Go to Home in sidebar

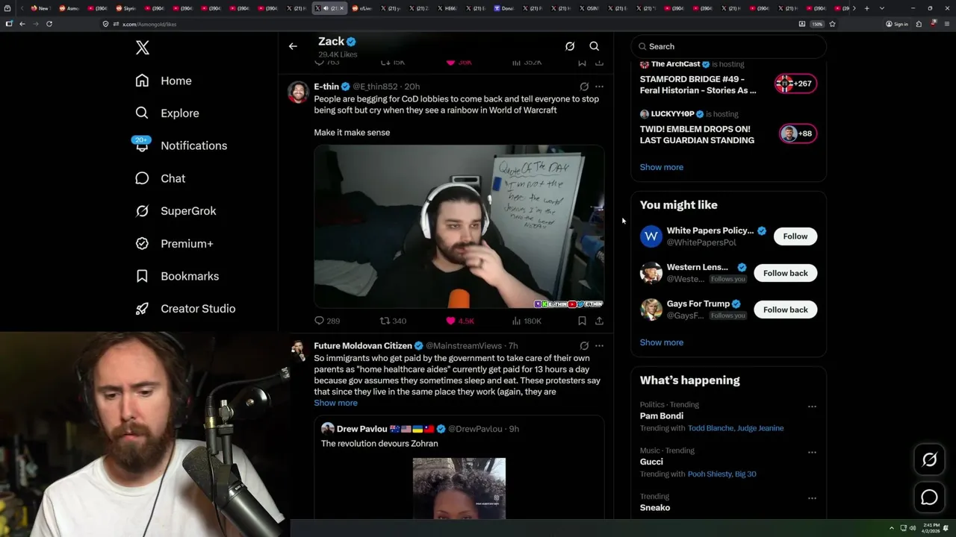[x=164, y=81]
